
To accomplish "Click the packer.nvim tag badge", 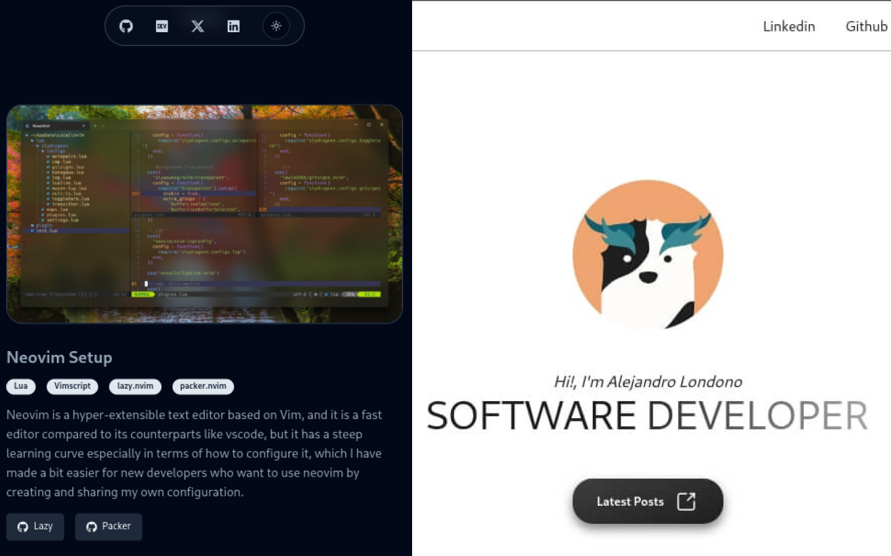I will click(203, 386).
